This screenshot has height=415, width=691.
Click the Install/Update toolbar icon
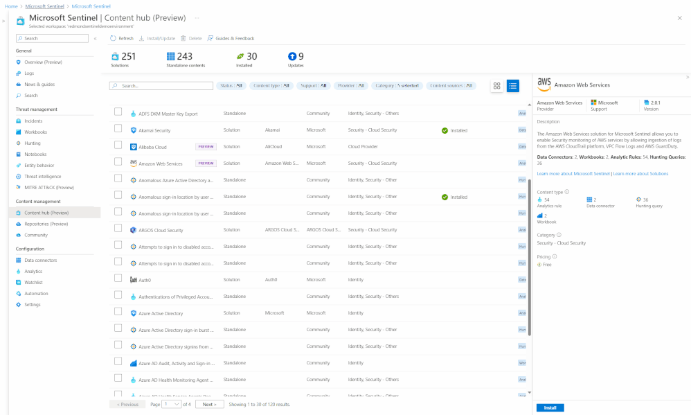pos(141,38)
